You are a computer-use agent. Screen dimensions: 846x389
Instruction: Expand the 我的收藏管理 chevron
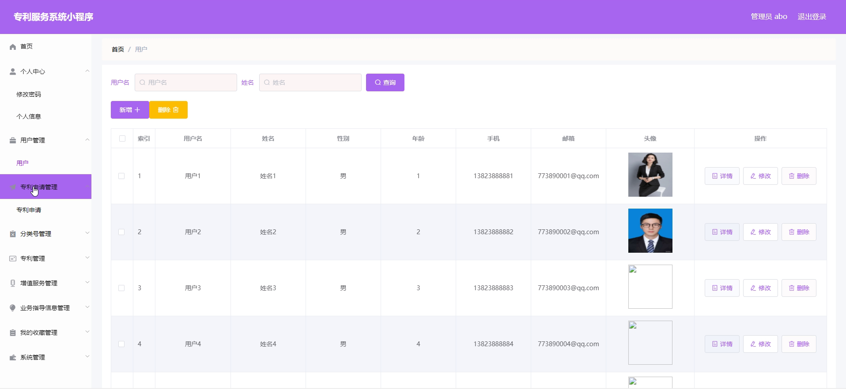87,332
